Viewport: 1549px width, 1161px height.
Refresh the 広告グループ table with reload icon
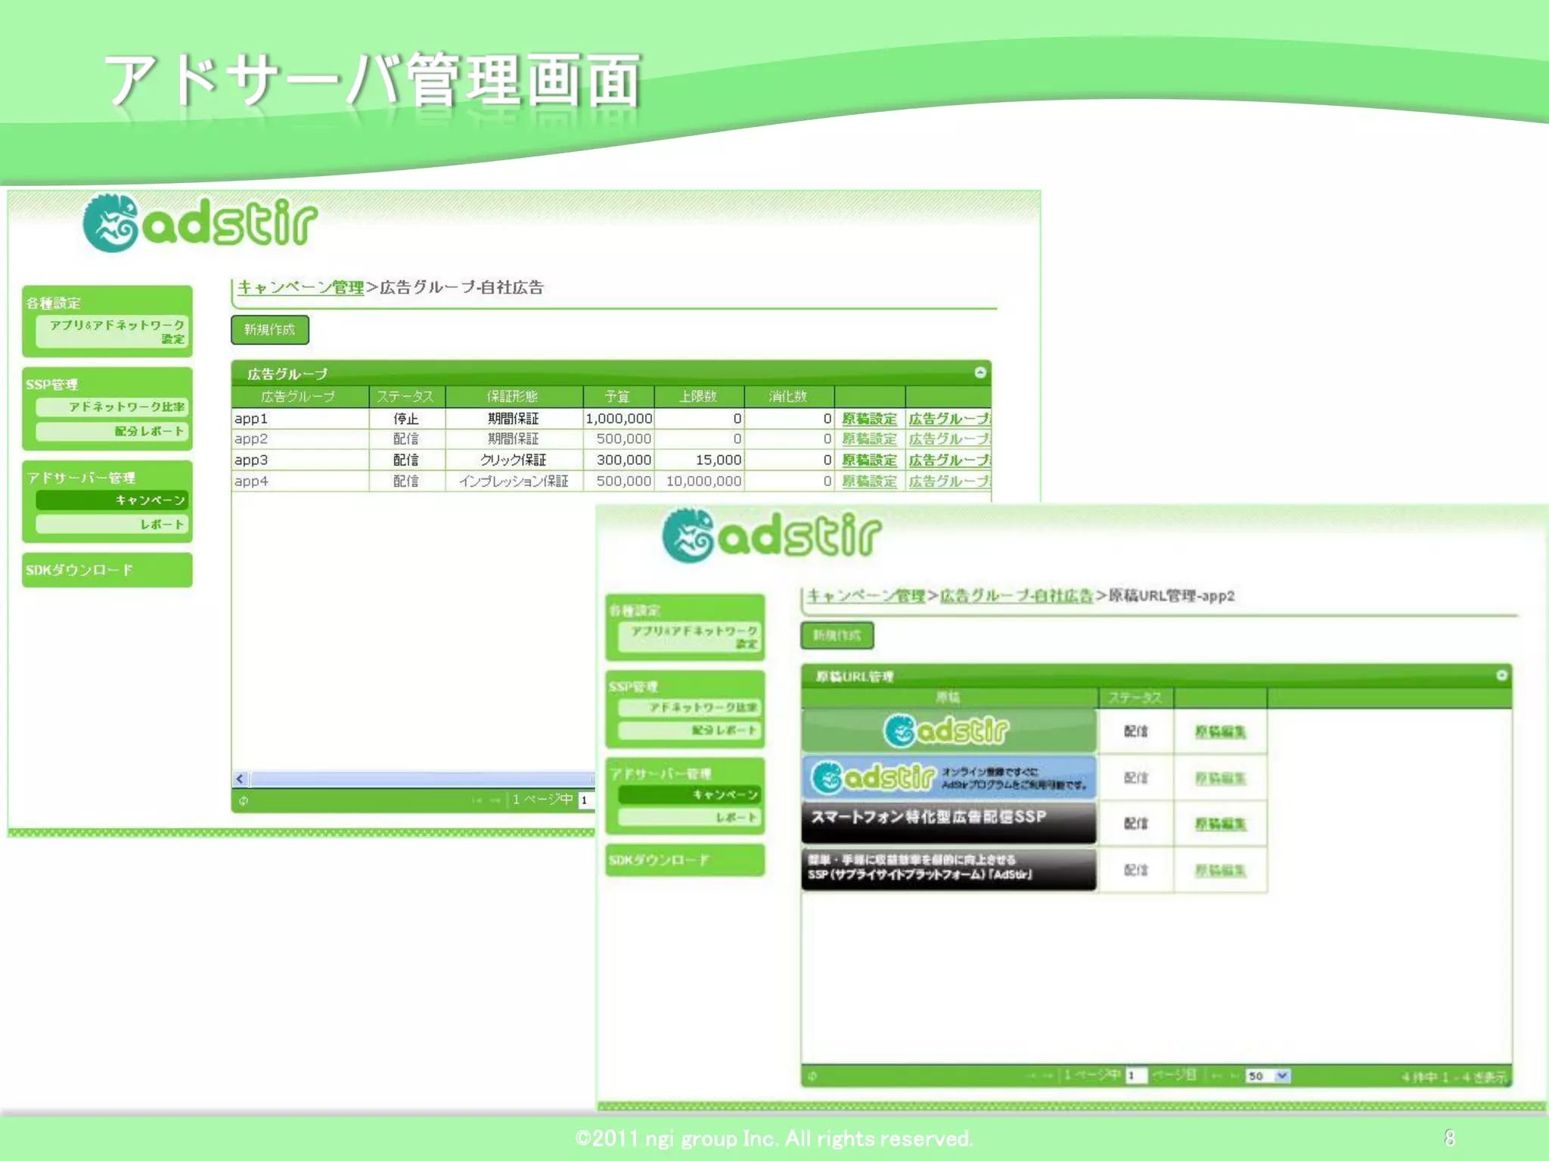point(244,800)
